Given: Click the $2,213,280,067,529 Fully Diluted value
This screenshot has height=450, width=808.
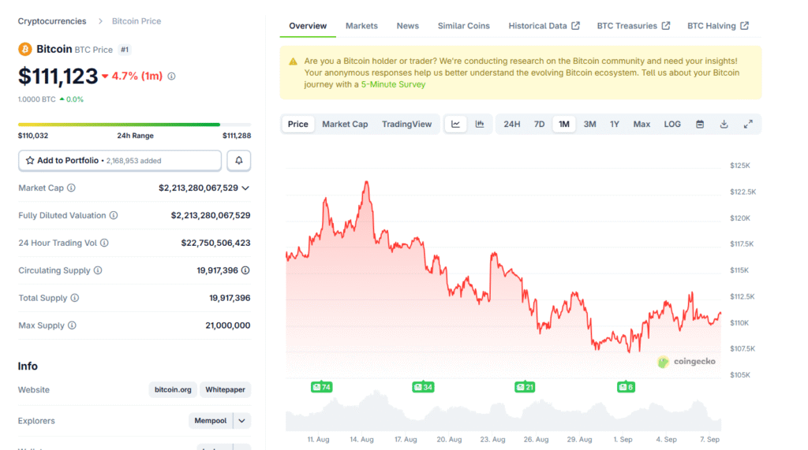Looking at the screenshot, I should click(210, 215).
